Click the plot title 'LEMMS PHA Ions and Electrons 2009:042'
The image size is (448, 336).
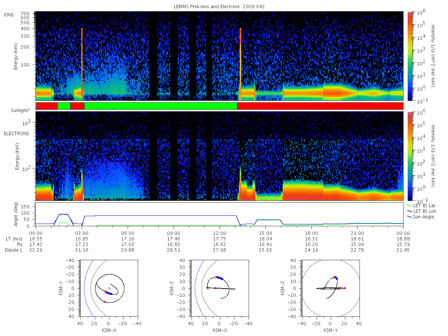pyautogui.click(x=220, y=6)
